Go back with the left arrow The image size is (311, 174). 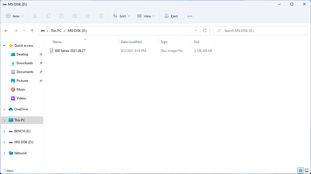pos(6,31)
